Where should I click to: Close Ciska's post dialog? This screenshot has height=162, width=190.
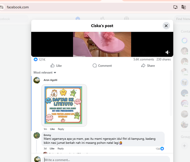pos(166,26)
